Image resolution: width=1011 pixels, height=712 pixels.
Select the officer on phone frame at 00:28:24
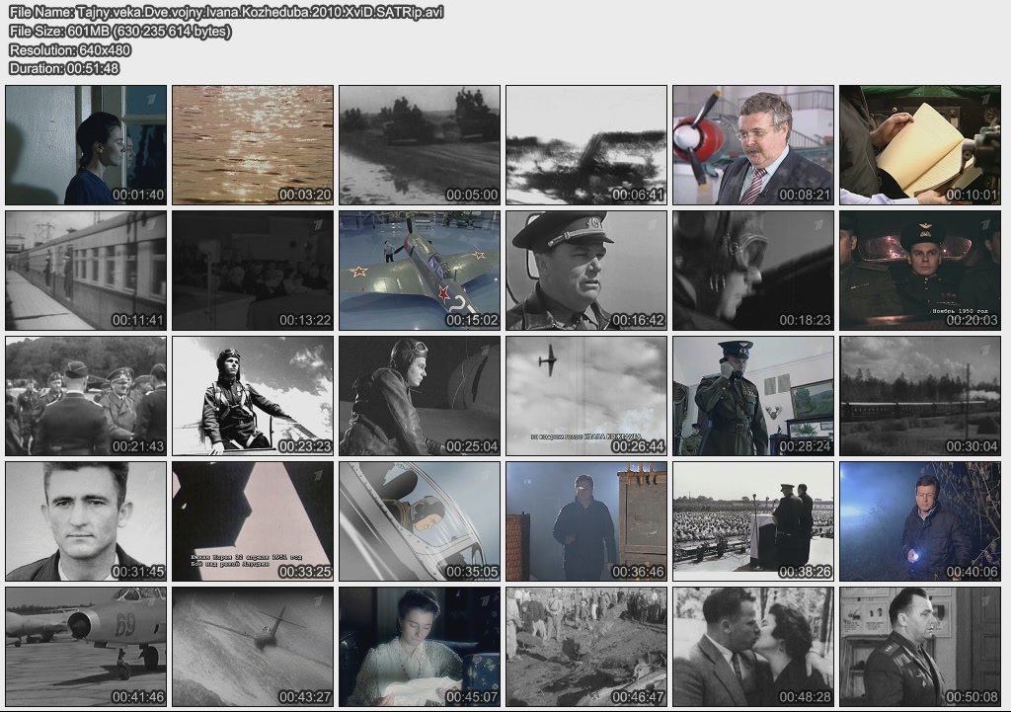[x=753, y=396]
